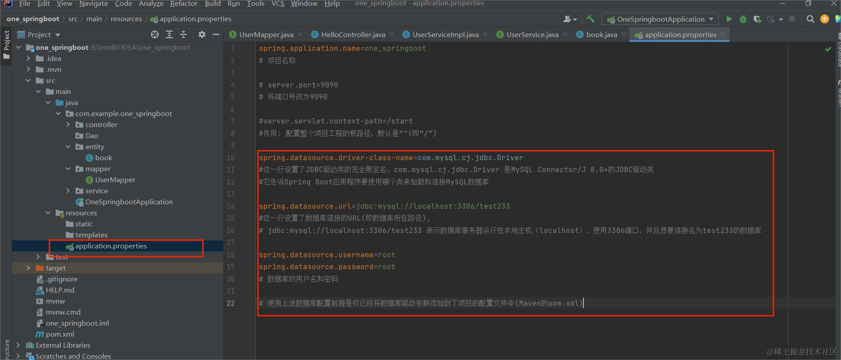Image resolution: width=841 pixels, height=360 pixels.
Task: Collapse the entity package
Action: tap(68, 146)
